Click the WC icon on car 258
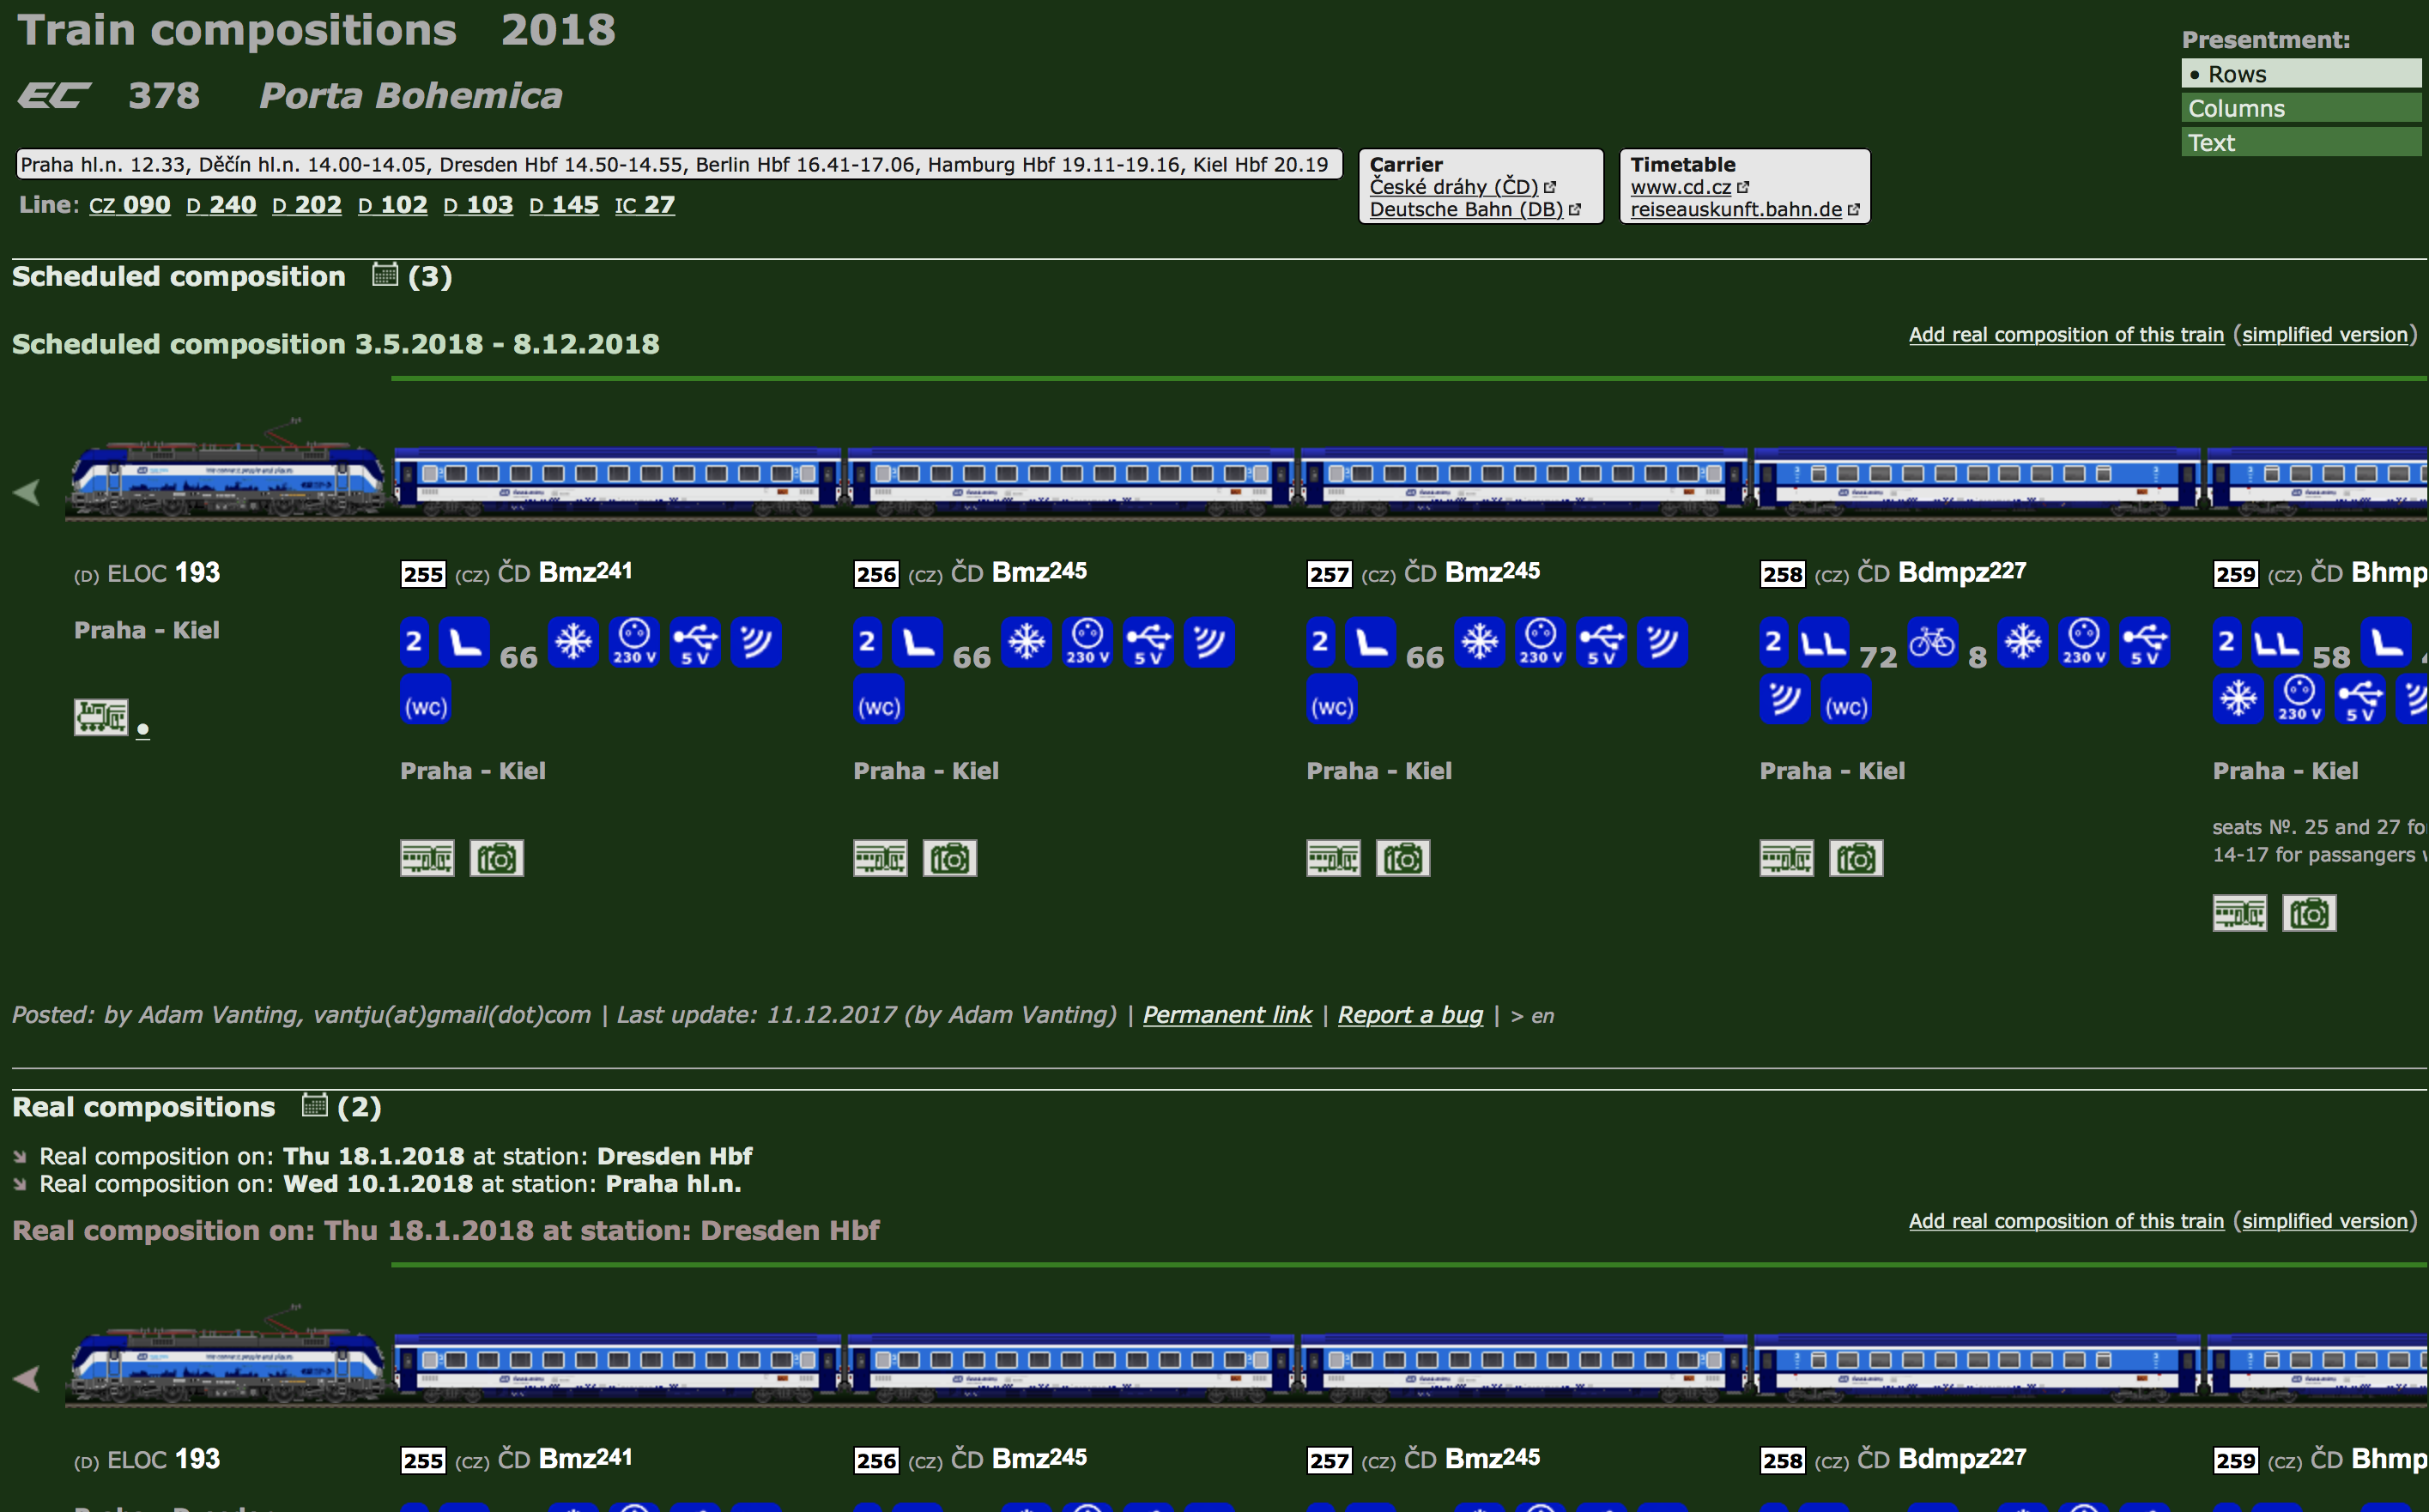2429x1512 pixels. (x=1846, y=699)
